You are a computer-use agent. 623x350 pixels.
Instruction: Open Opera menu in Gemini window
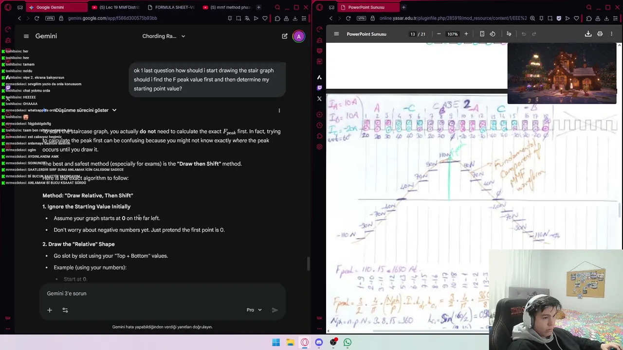tap(8, 7)
